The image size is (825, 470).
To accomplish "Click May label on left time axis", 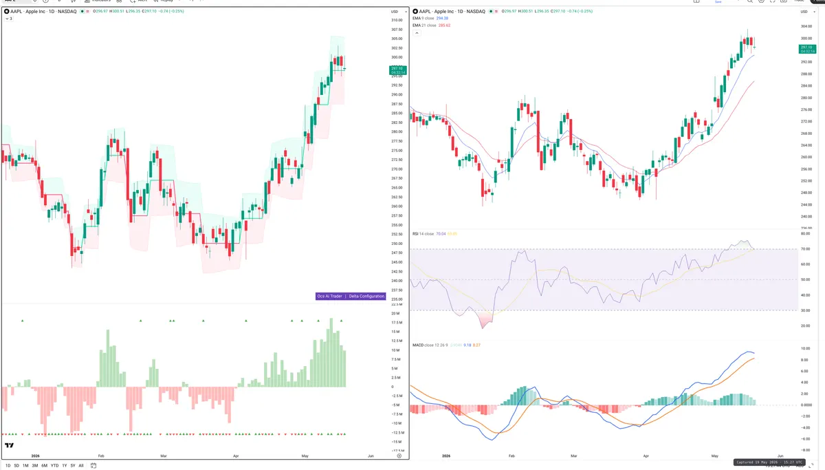I will coord(305,456).
